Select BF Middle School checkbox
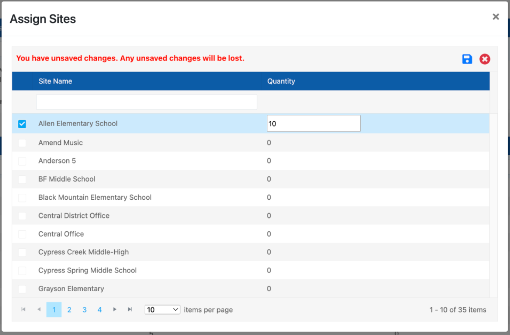This screenshot has width=510, height=335. point(22,179)
